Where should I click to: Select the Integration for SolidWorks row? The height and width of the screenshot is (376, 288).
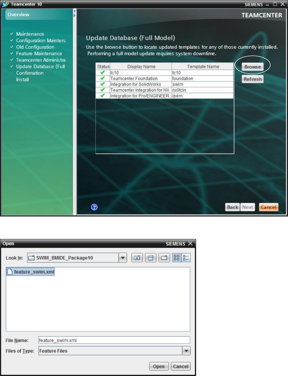(x=164, y=84)
